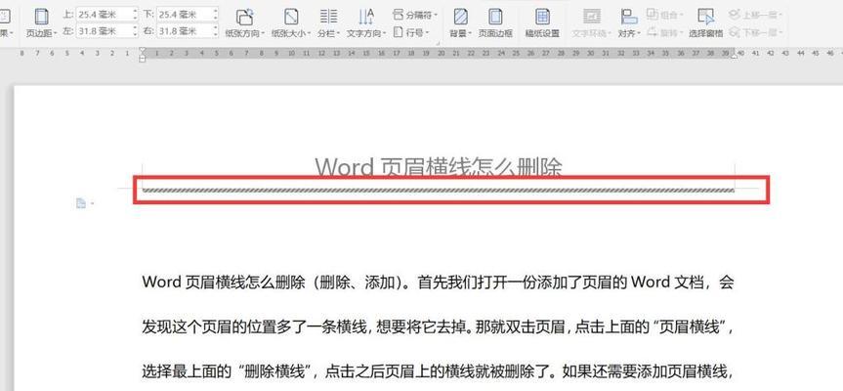Image resolution: width=843 pixels, height=391 pixels.
Task: Click the 组合 group dropdown
Action: pos(663,15)
